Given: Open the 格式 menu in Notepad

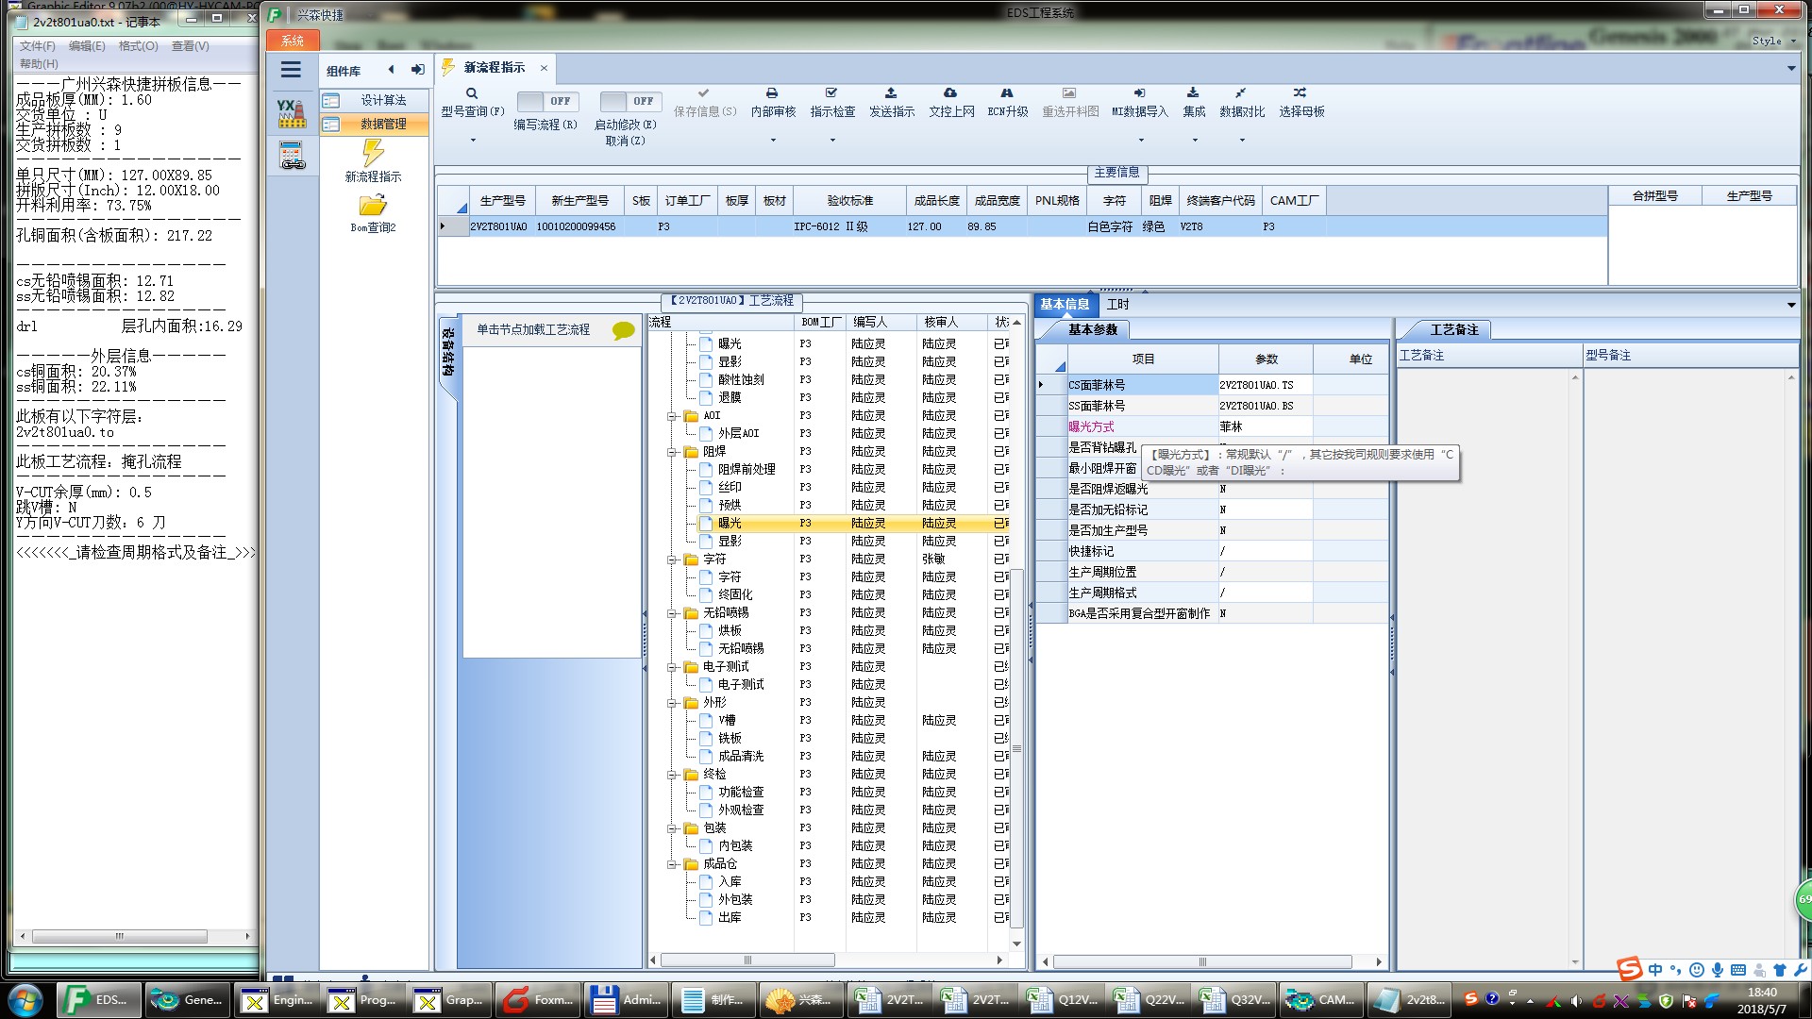Looking at the screenshot, I should click(x=138, y=46).
